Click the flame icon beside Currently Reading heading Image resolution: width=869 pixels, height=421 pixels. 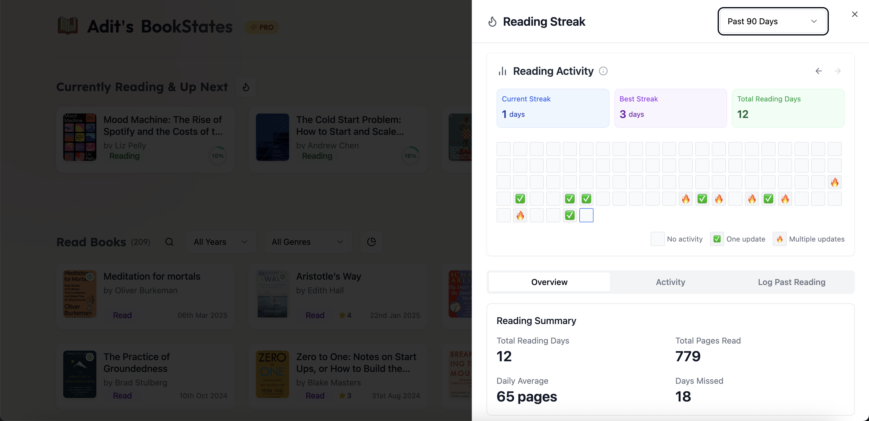pos(246,87)
